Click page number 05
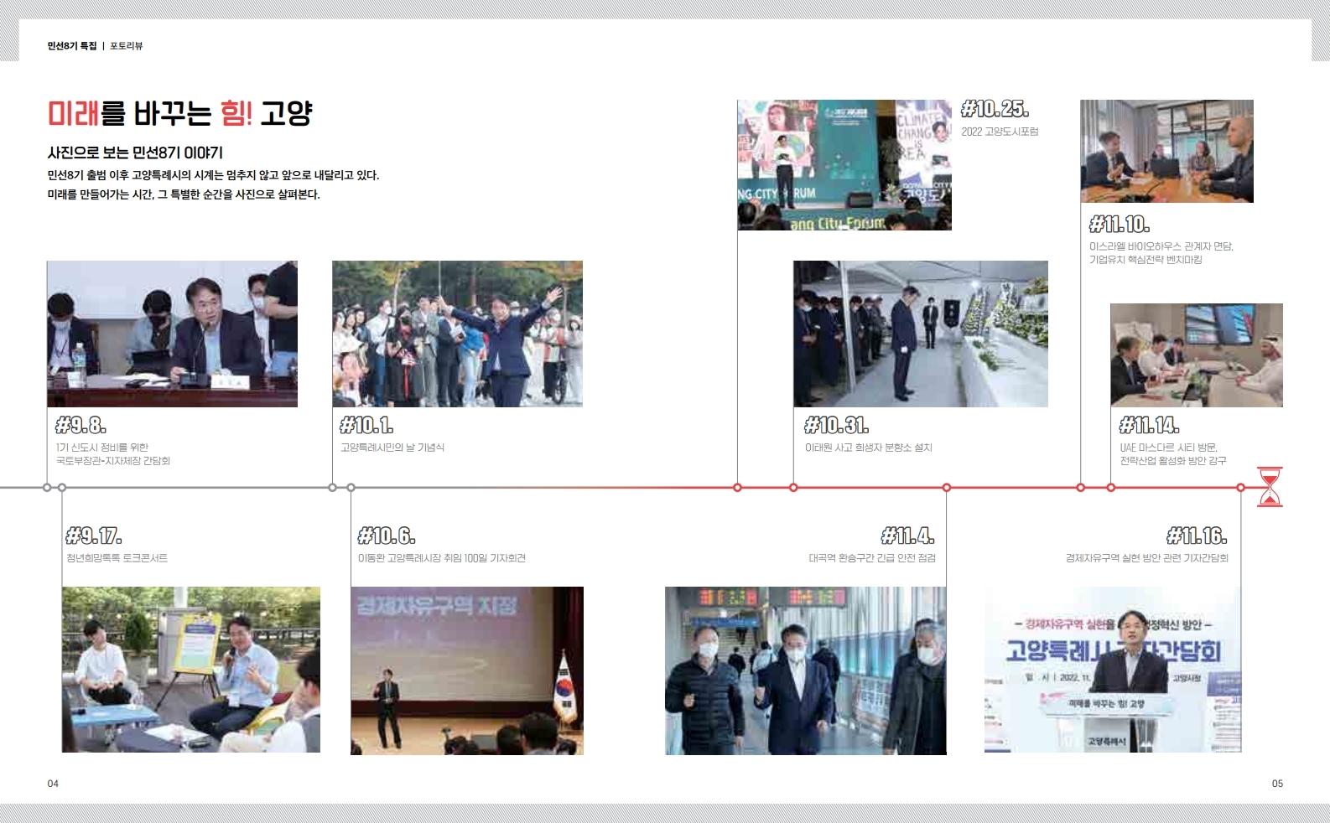Image resolution: width=1330 pixels, height=823 pixels. (1276, 784)
